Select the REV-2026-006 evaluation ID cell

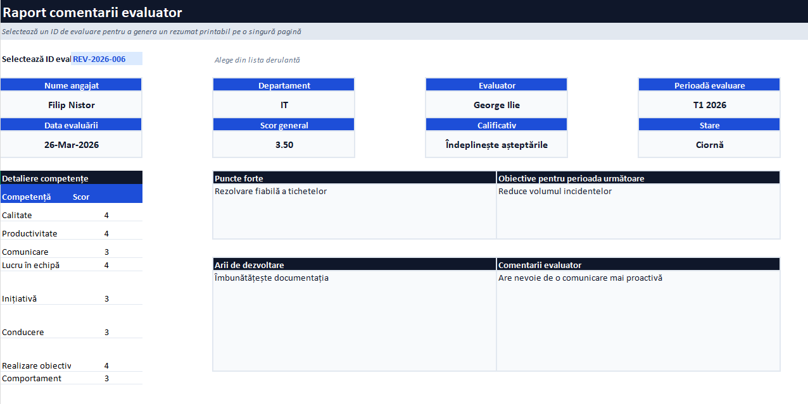(106, 59)
